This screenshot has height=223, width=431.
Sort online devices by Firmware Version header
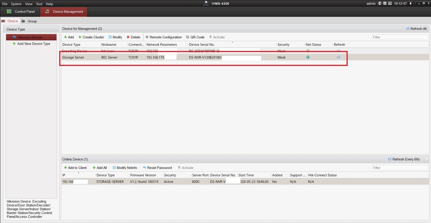click(x=143, y=175)
